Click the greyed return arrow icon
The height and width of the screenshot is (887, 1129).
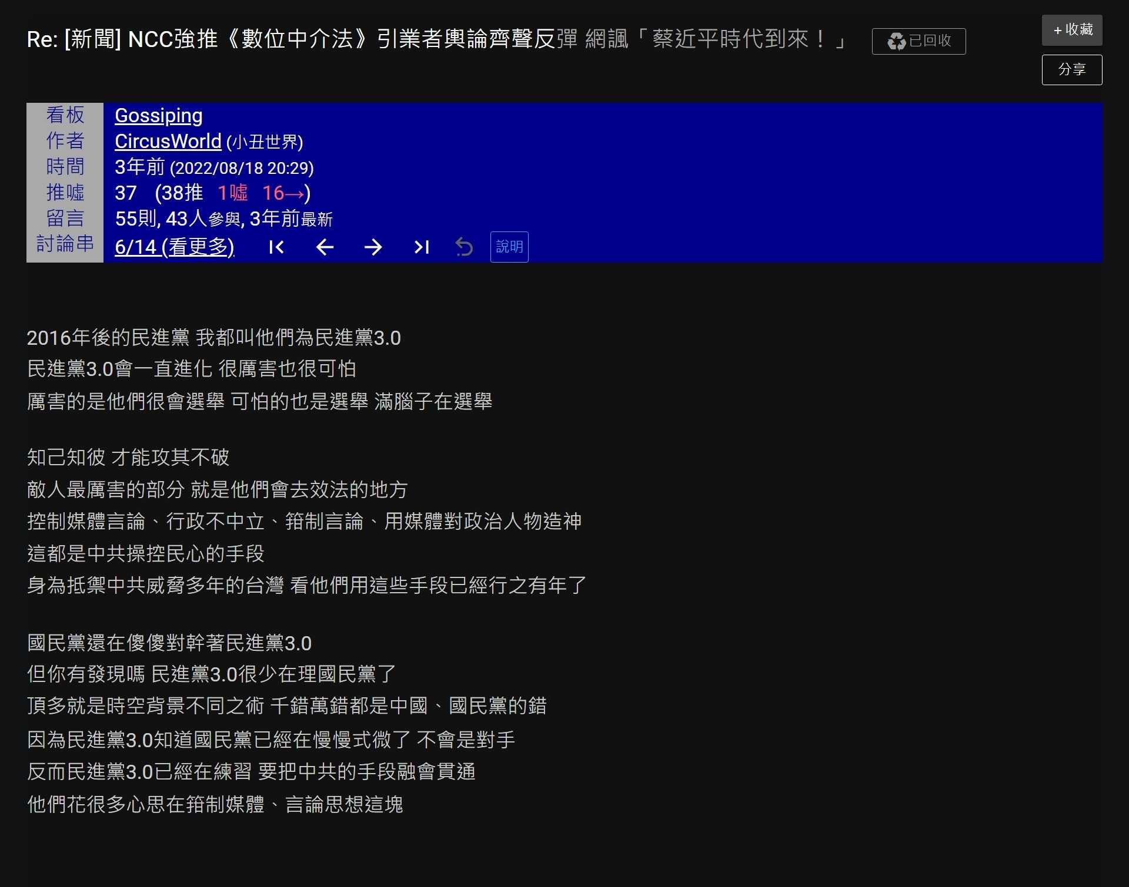[x=464, y=247]
